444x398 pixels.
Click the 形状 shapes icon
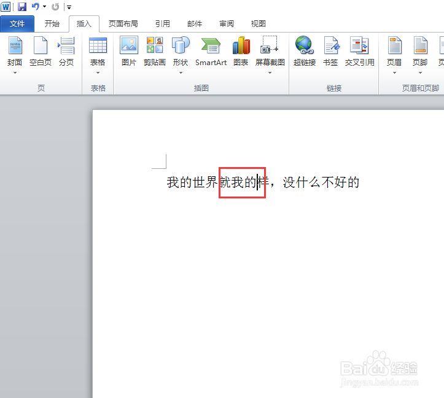pos(181,45)
